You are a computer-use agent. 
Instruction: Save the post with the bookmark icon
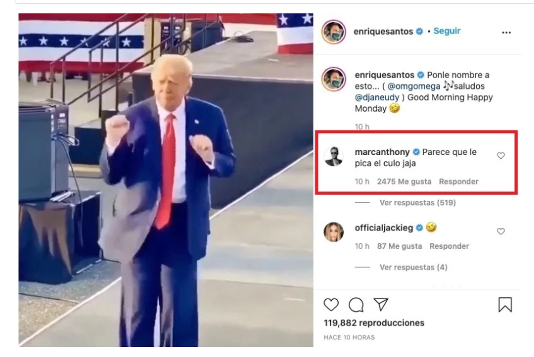(505, 305)
